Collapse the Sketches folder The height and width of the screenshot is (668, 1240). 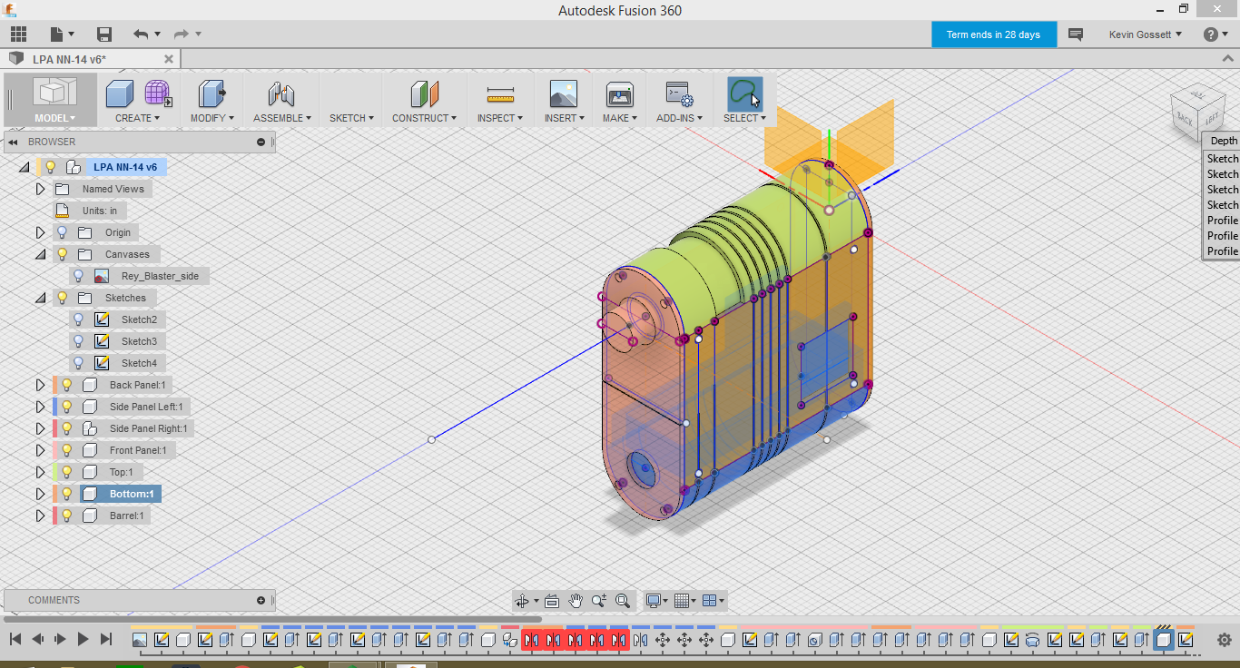(40, 298)
